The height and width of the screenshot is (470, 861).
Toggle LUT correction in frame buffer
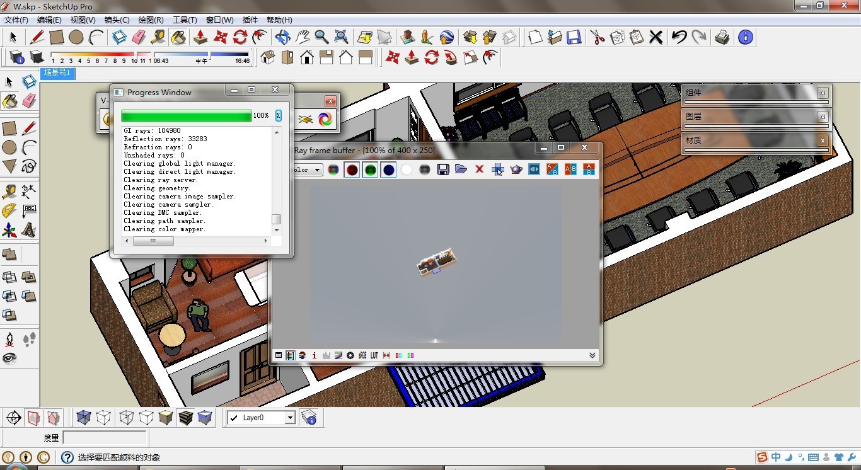374,355
